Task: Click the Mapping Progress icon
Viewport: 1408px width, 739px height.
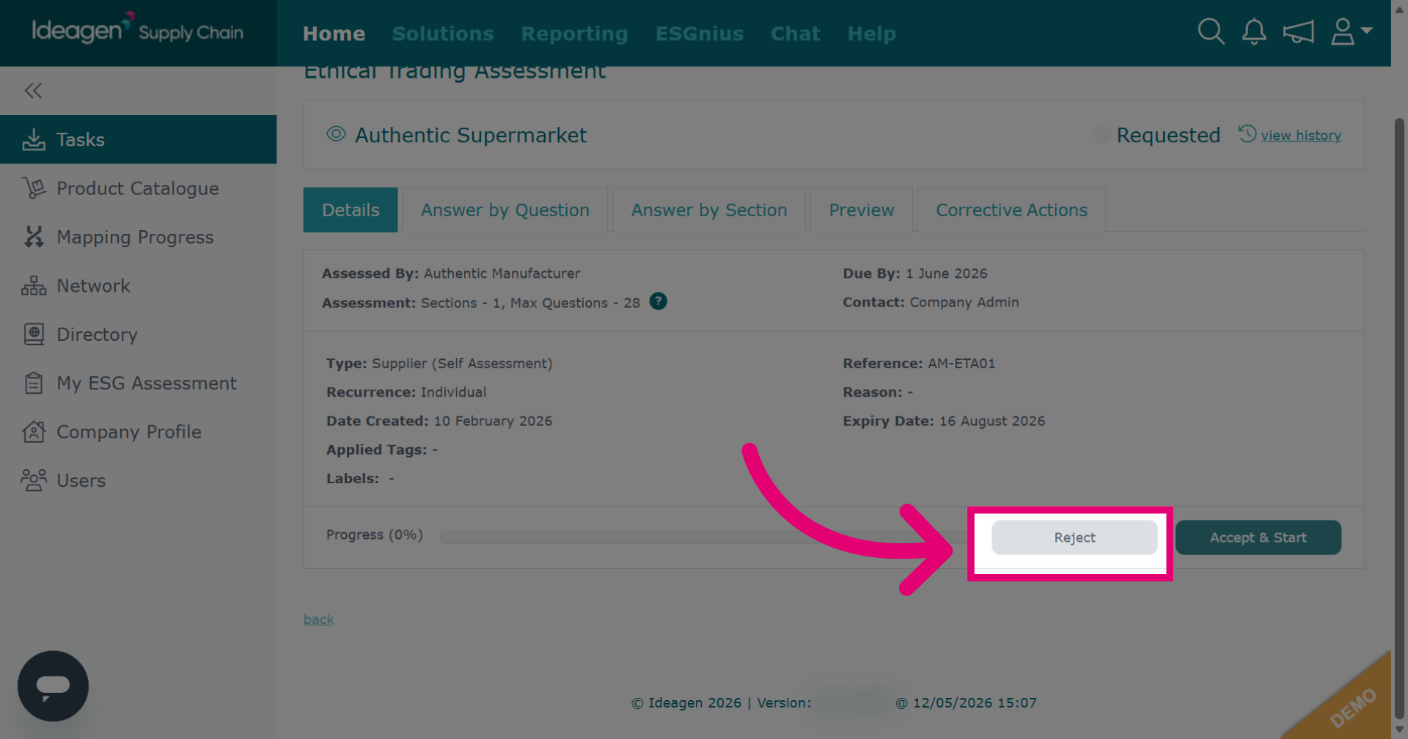Action: click(x=34, y=237)
